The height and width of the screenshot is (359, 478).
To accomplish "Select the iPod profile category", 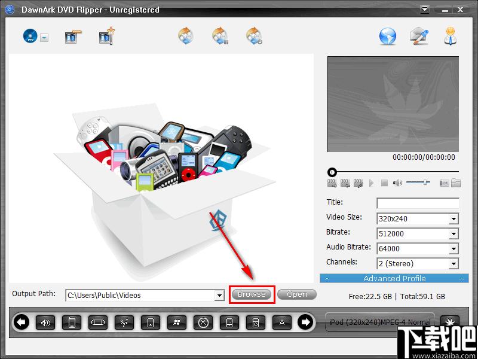I will (x=256, y=322).
